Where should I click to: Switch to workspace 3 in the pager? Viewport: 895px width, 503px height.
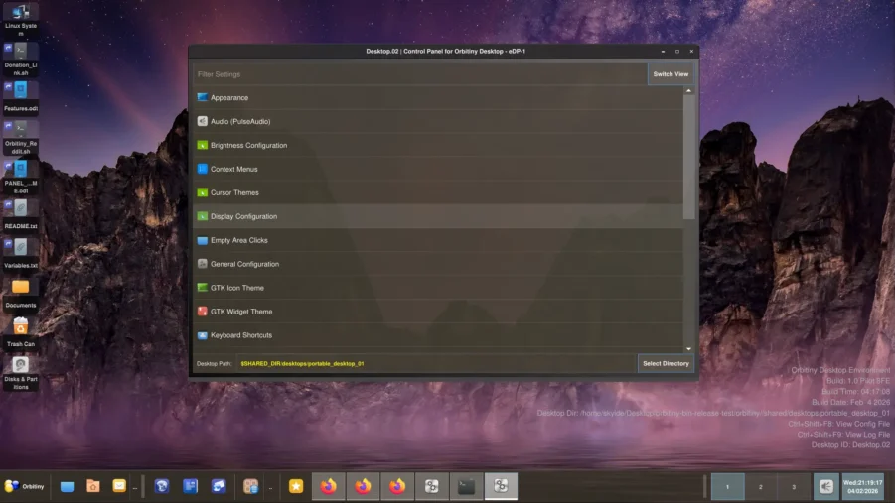tap(793, 487)
